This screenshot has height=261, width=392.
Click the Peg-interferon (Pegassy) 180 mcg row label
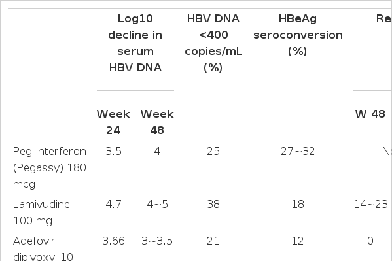pos(50,167)
